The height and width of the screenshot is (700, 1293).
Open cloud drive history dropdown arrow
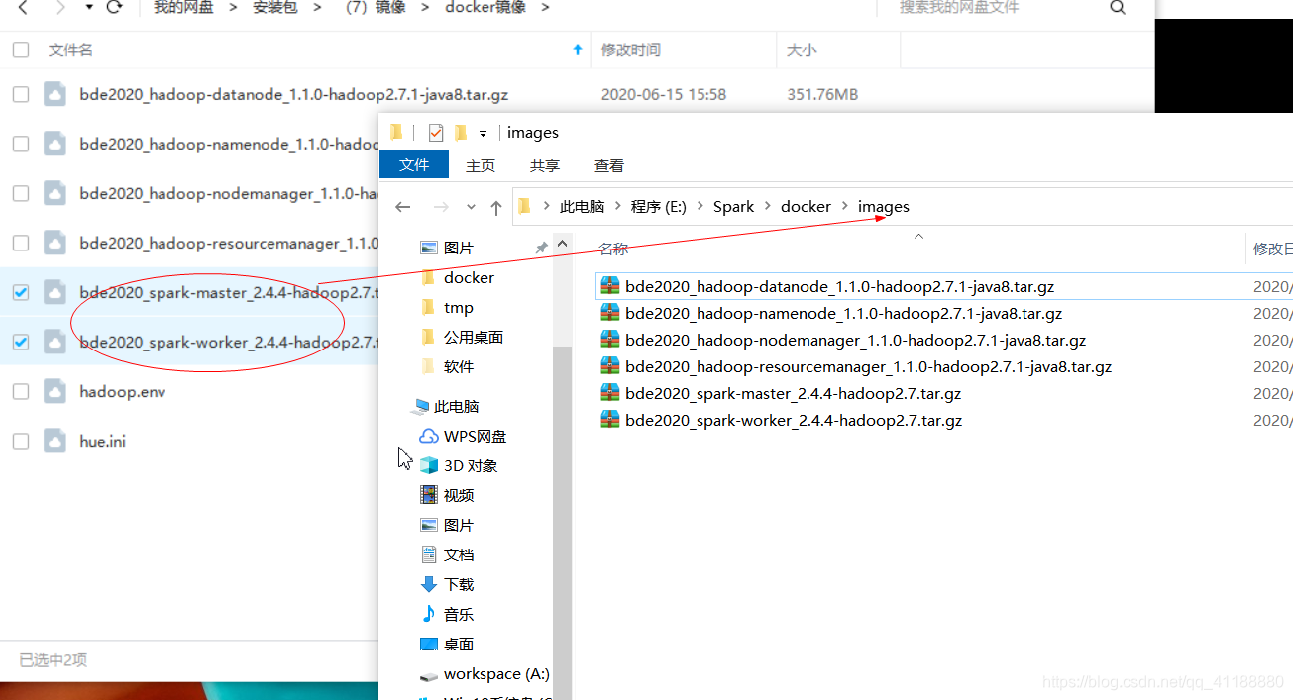pos(89,8)
